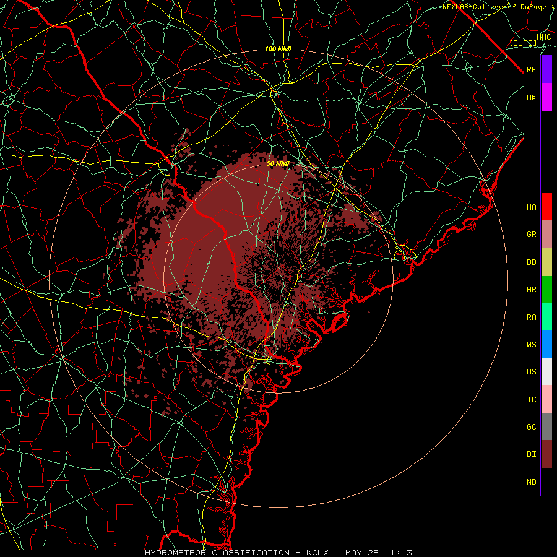This screenshot has width=557, height=557.
Task: Click the 1 MAY 25 date text
Action: coord(356,553)
